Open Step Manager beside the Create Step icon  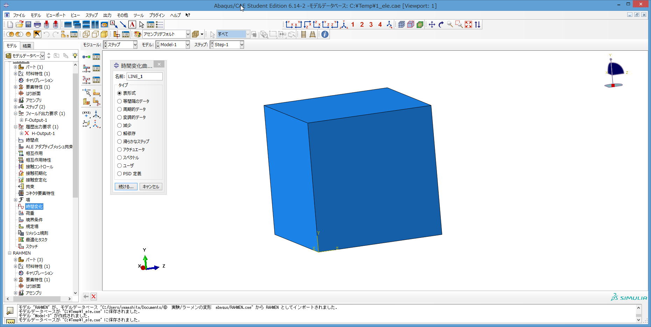(96, 57)
